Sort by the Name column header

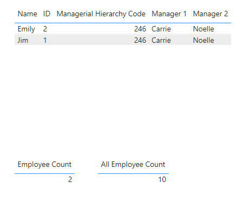tap(28, 14)
